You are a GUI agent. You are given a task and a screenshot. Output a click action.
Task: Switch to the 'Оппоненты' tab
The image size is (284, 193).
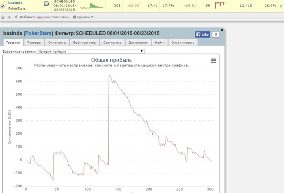click(57, 43)
